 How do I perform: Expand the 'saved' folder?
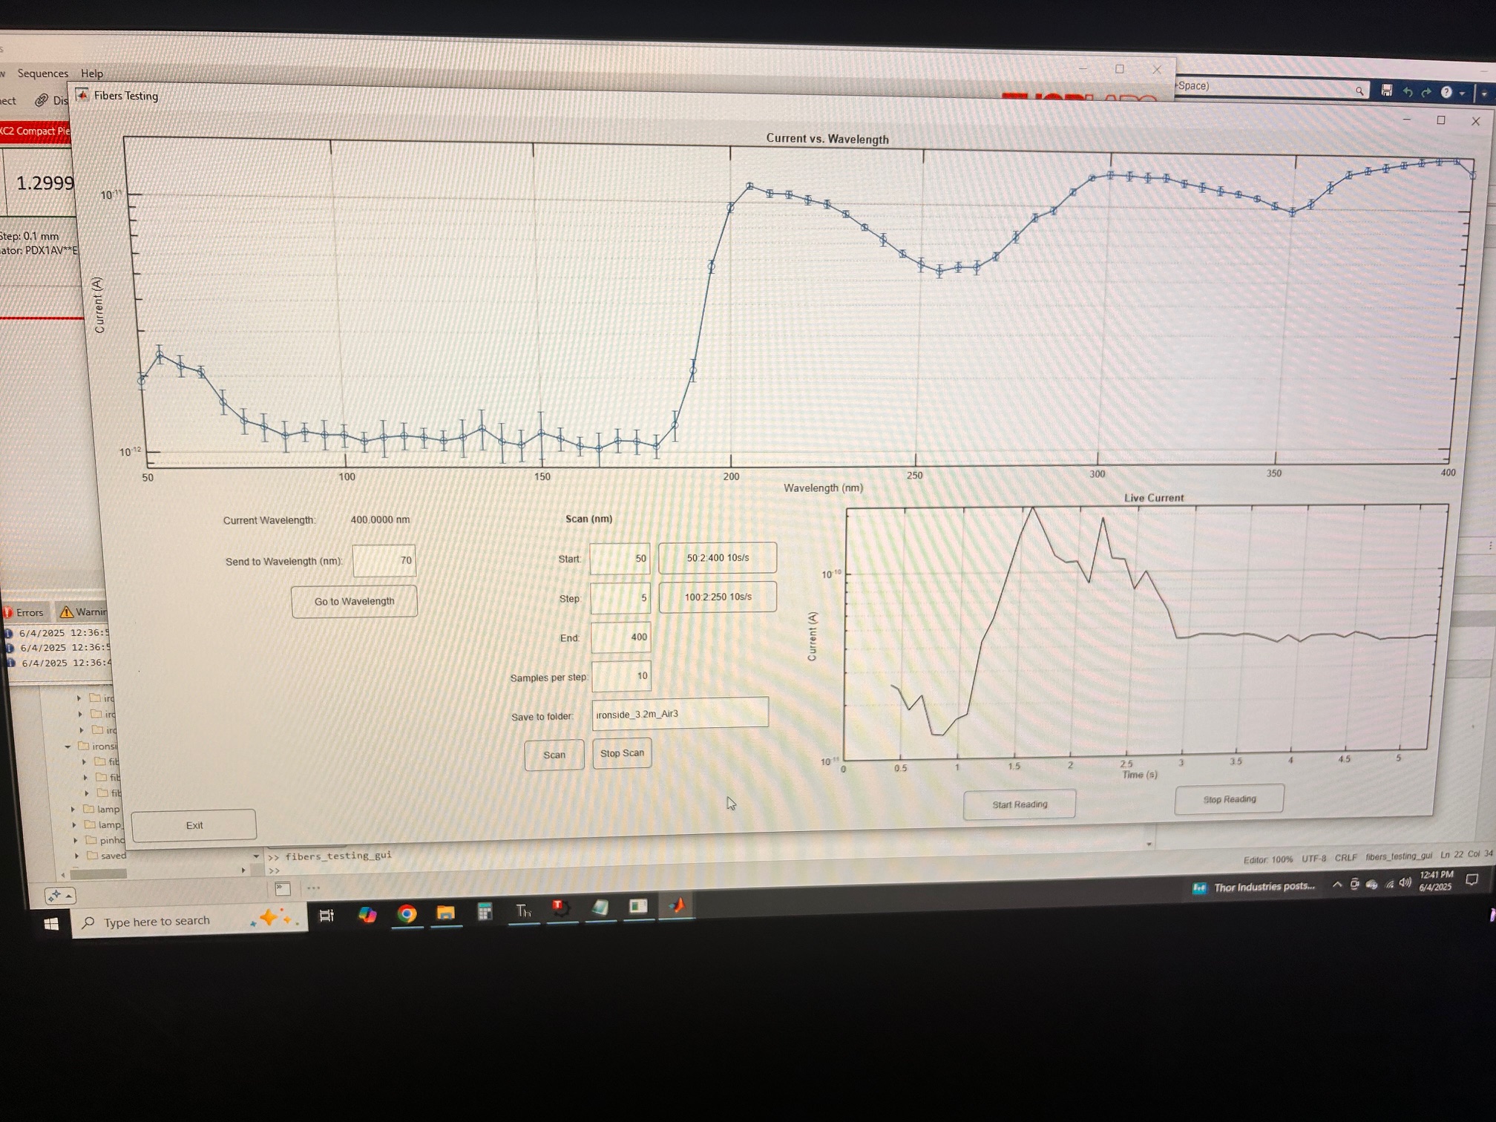coord(76,856)
